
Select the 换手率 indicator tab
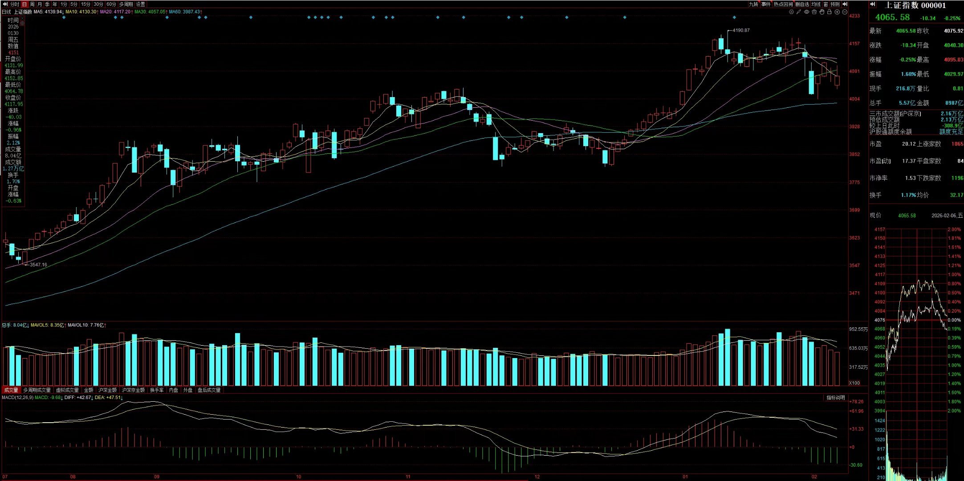pyautogui.click(x=156, y=390)
